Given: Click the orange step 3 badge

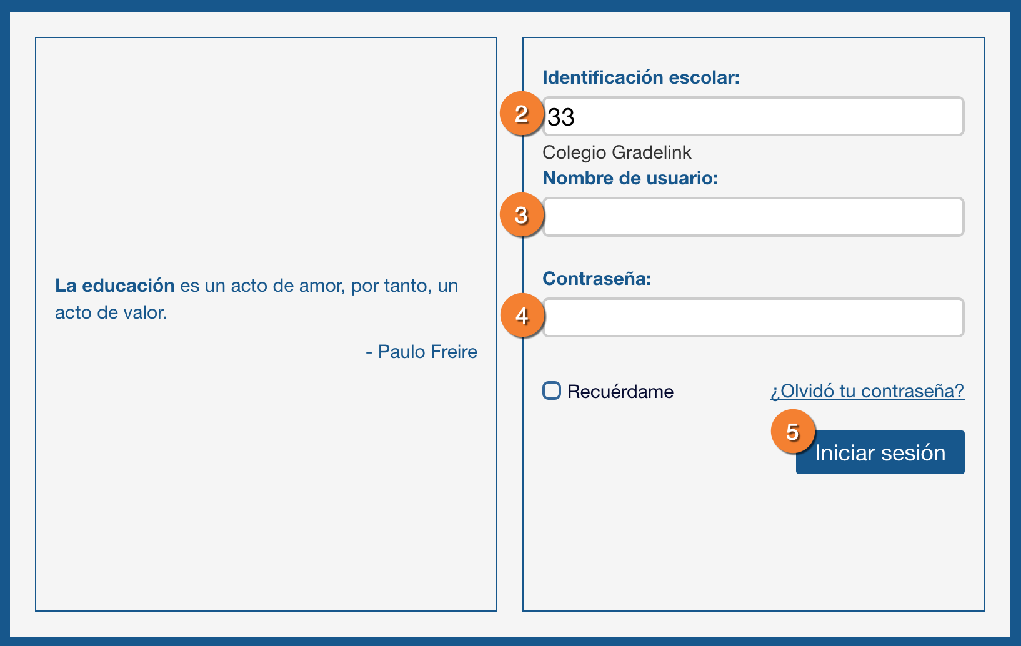Looking at the screenshot, I should coord(521,215).
